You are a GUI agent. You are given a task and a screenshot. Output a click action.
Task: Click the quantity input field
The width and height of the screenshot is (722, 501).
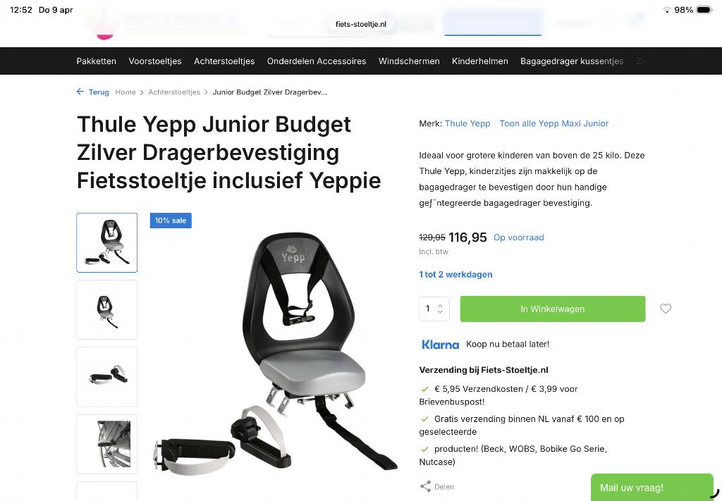click(x=428, y=309)
